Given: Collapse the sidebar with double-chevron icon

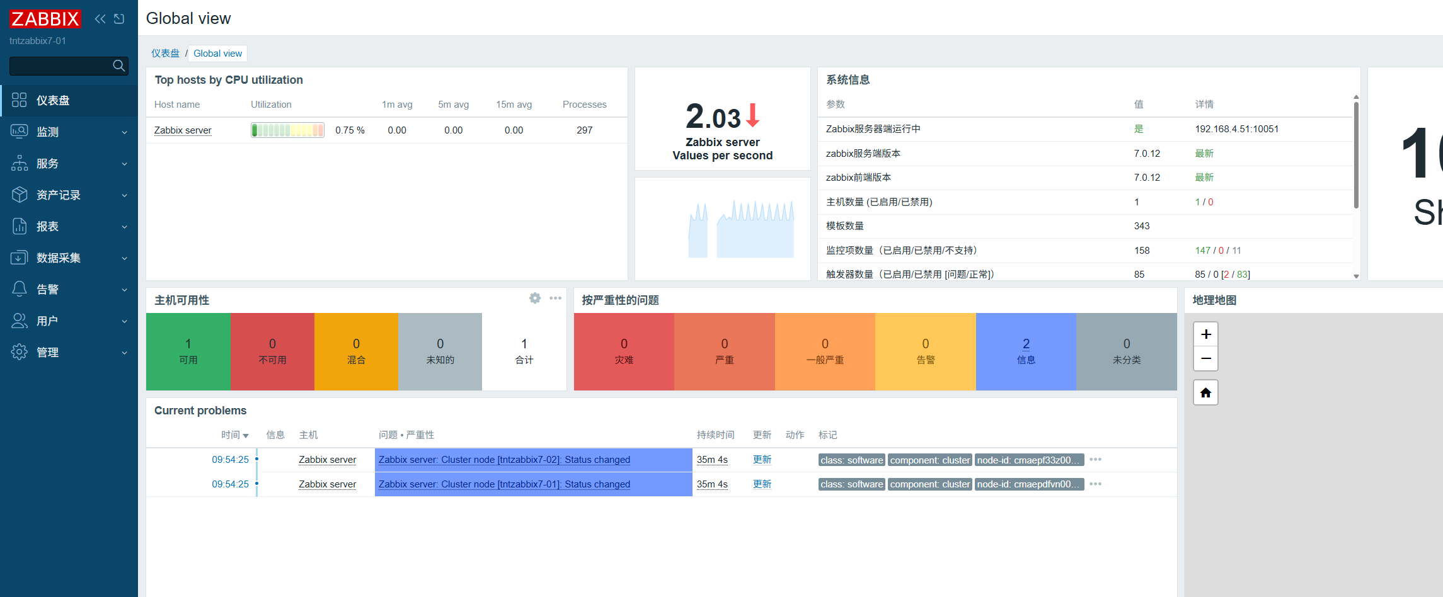Looking at the screenshot, I should (x=100, y=19).
